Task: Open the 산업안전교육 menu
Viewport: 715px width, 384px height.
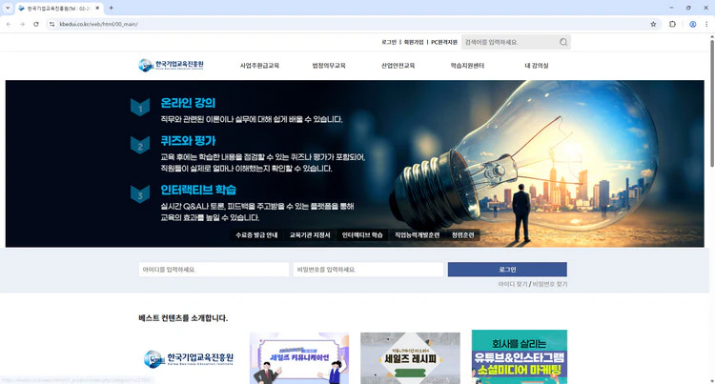Action: pos(398,66)
